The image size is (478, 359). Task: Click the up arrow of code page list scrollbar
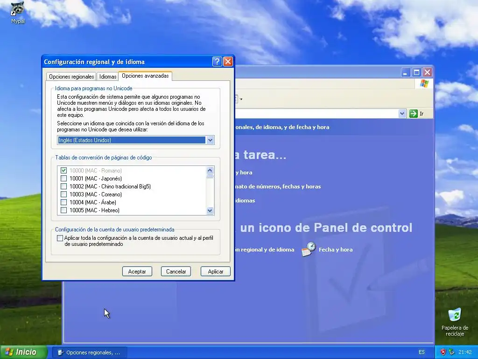210,170
